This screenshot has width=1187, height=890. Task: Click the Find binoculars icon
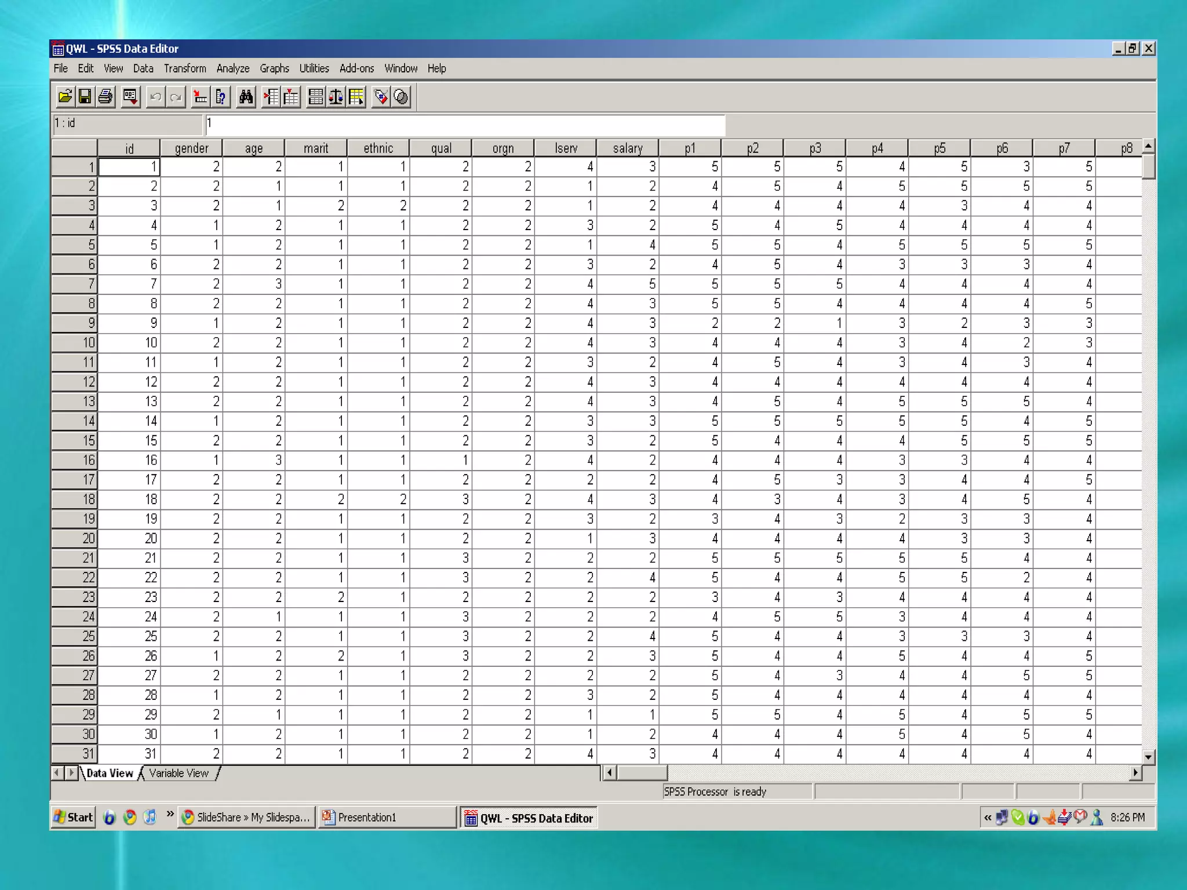click(246, 97)
